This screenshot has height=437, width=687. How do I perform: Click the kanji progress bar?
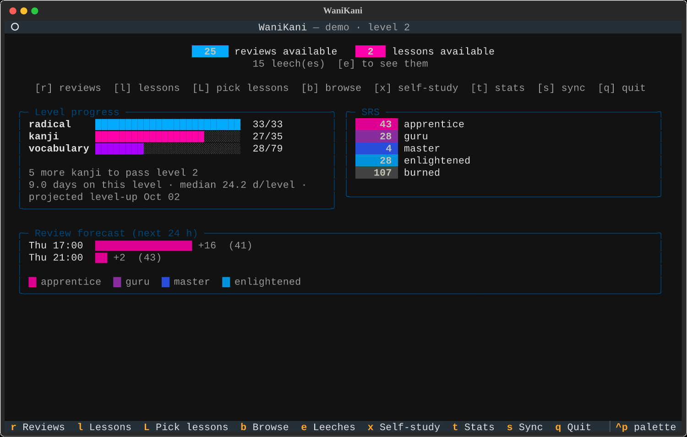[168, 137]
